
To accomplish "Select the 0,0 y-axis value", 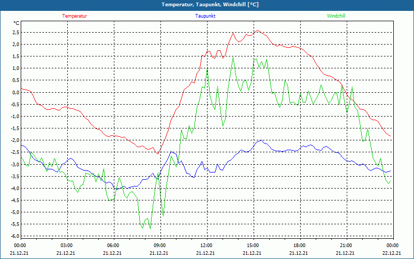I will [x=16, y=92].
